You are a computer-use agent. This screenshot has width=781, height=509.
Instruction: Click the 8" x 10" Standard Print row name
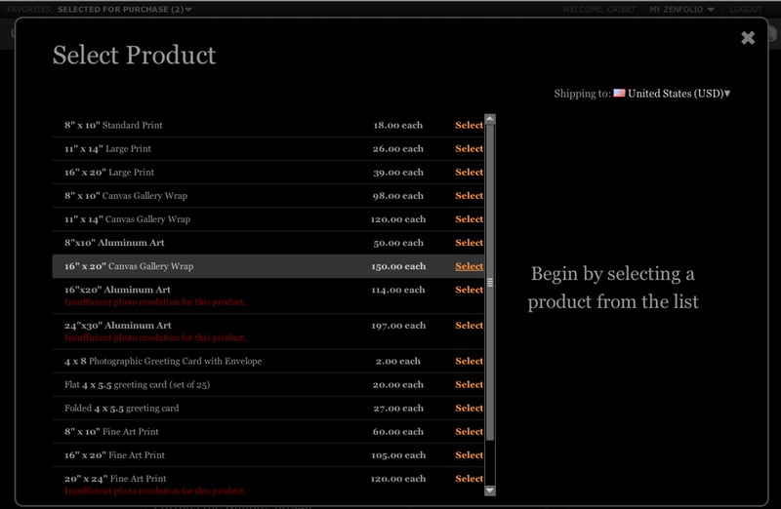(x=113, y=125)
